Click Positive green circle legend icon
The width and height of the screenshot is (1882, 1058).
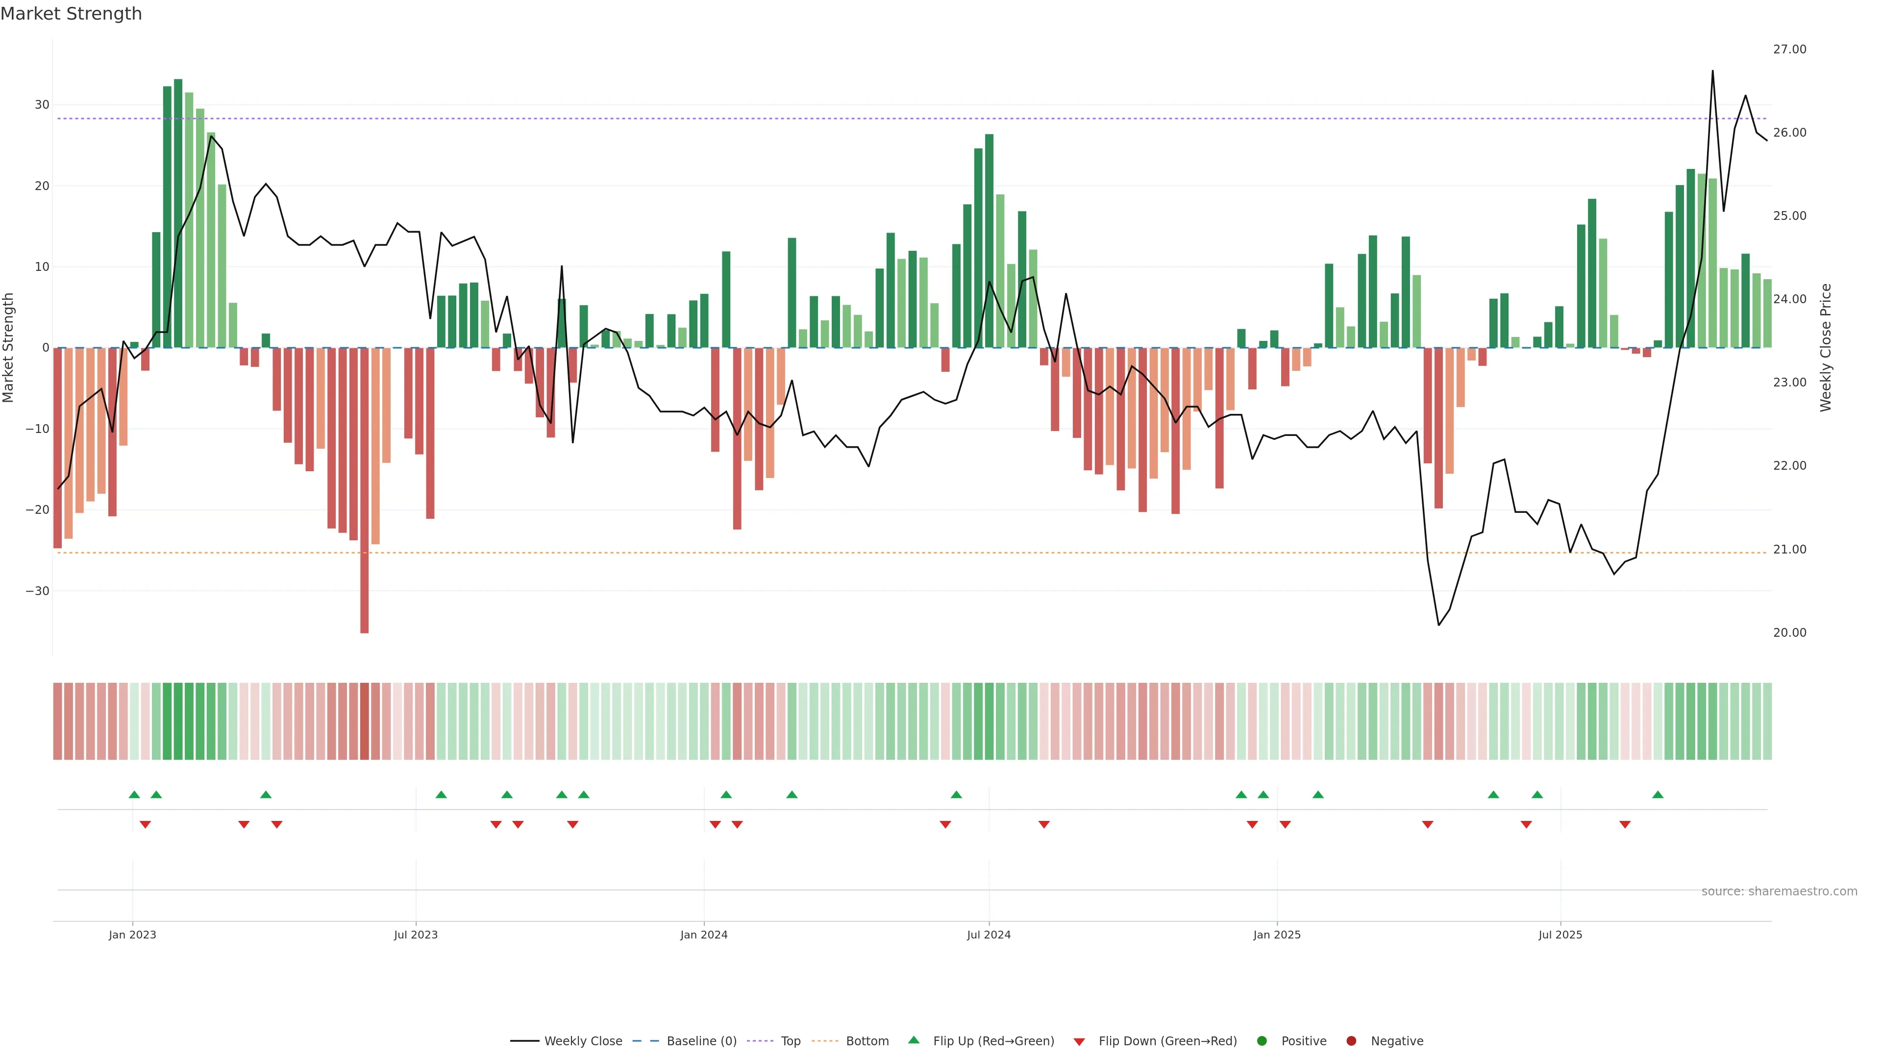point(1262,1041)
